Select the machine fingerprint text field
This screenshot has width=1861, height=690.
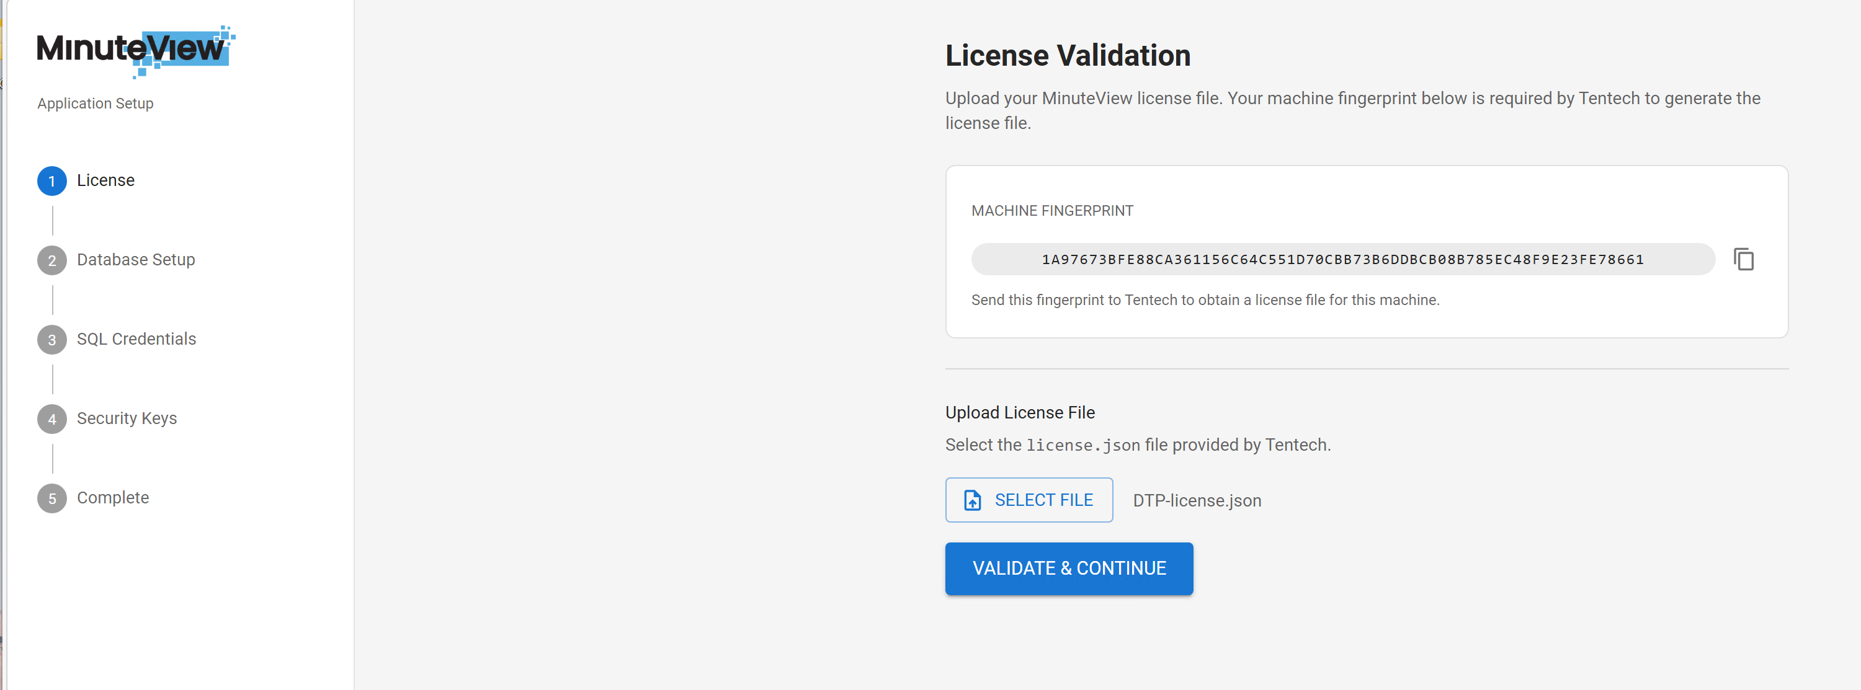pyautogui.click(x=1342, y=259)
